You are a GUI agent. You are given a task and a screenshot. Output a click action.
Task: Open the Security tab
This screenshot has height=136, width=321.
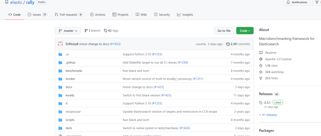162,15
